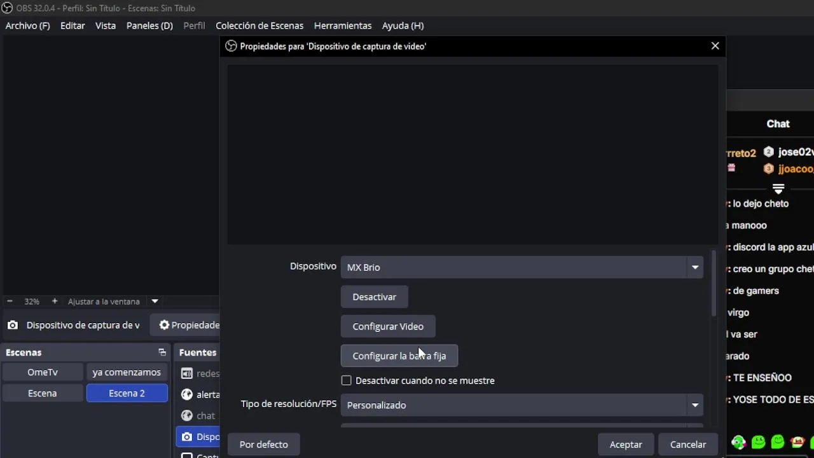Open the Paneles (D) menu
Screen dimensions: 814x458
pyautogui.click(x=149, y=25)
